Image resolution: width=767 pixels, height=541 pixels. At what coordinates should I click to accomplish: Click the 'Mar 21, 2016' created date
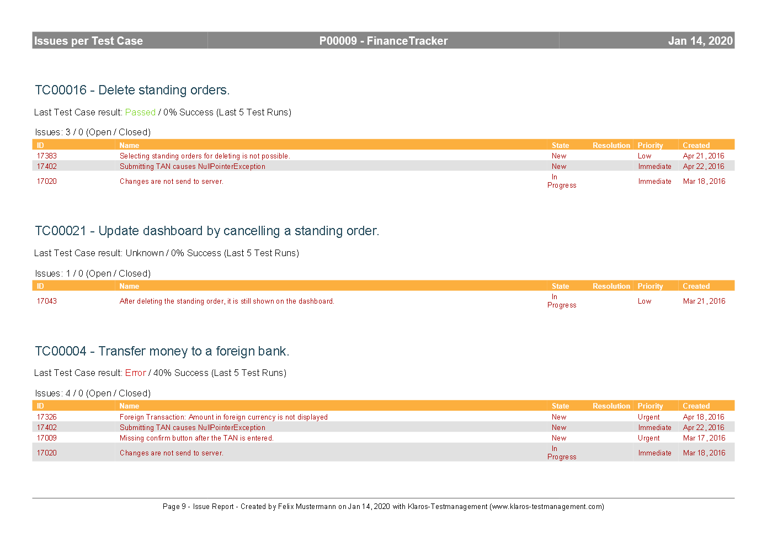point(704,301)
